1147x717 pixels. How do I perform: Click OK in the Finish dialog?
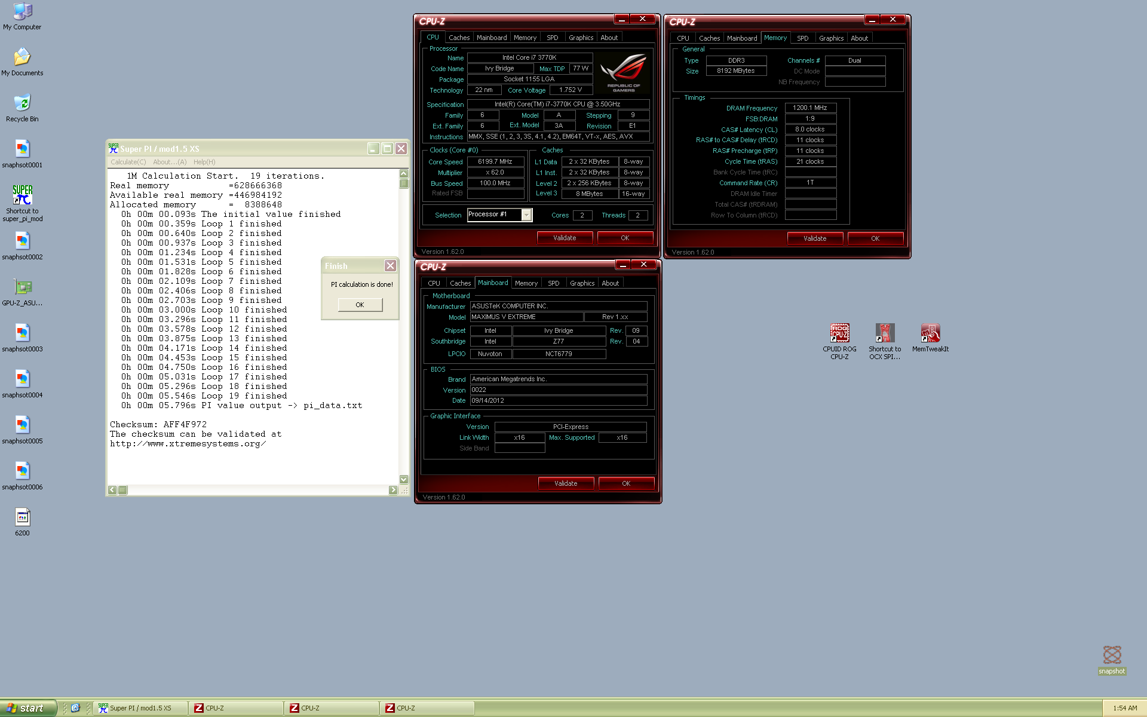pos(360,305)
